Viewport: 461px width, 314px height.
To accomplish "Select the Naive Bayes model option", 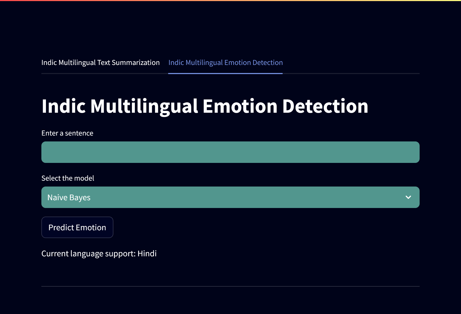I will (69, 197).
